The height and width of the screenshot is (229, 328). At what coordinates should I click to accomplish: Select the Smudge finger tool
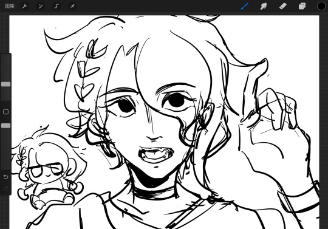[264, 6]
